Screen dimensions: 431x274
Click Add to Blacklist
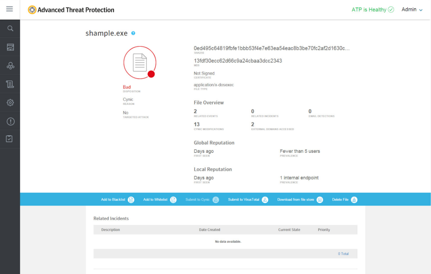pyautogui.click(x=117, y=200)
